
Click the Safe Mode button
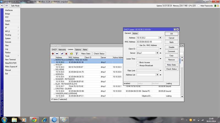[x=15, y=6]
